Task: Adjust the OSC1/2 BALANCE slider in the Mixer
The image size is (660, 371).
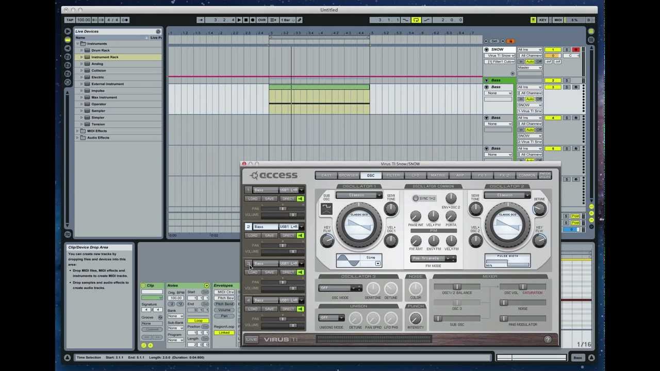Action: point(457,287)
